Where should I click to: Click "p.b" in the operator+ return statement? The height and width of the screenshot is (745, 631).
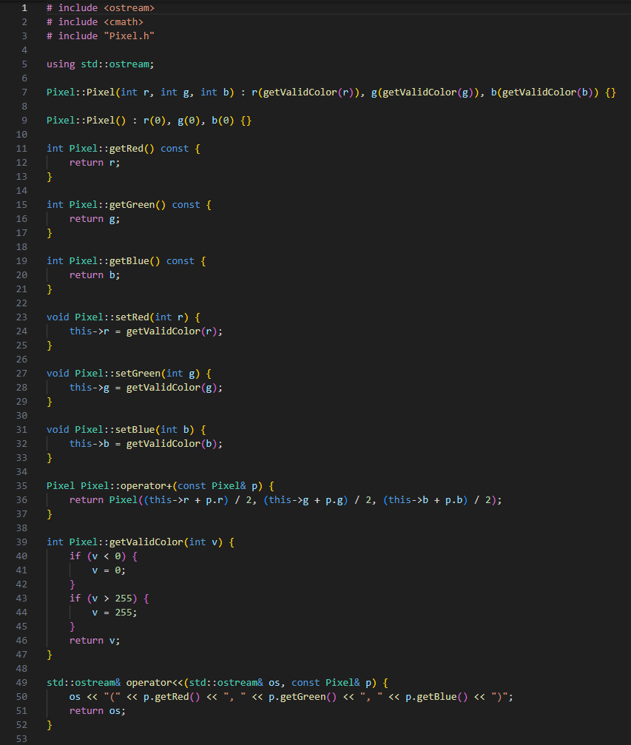coord(453,500)
